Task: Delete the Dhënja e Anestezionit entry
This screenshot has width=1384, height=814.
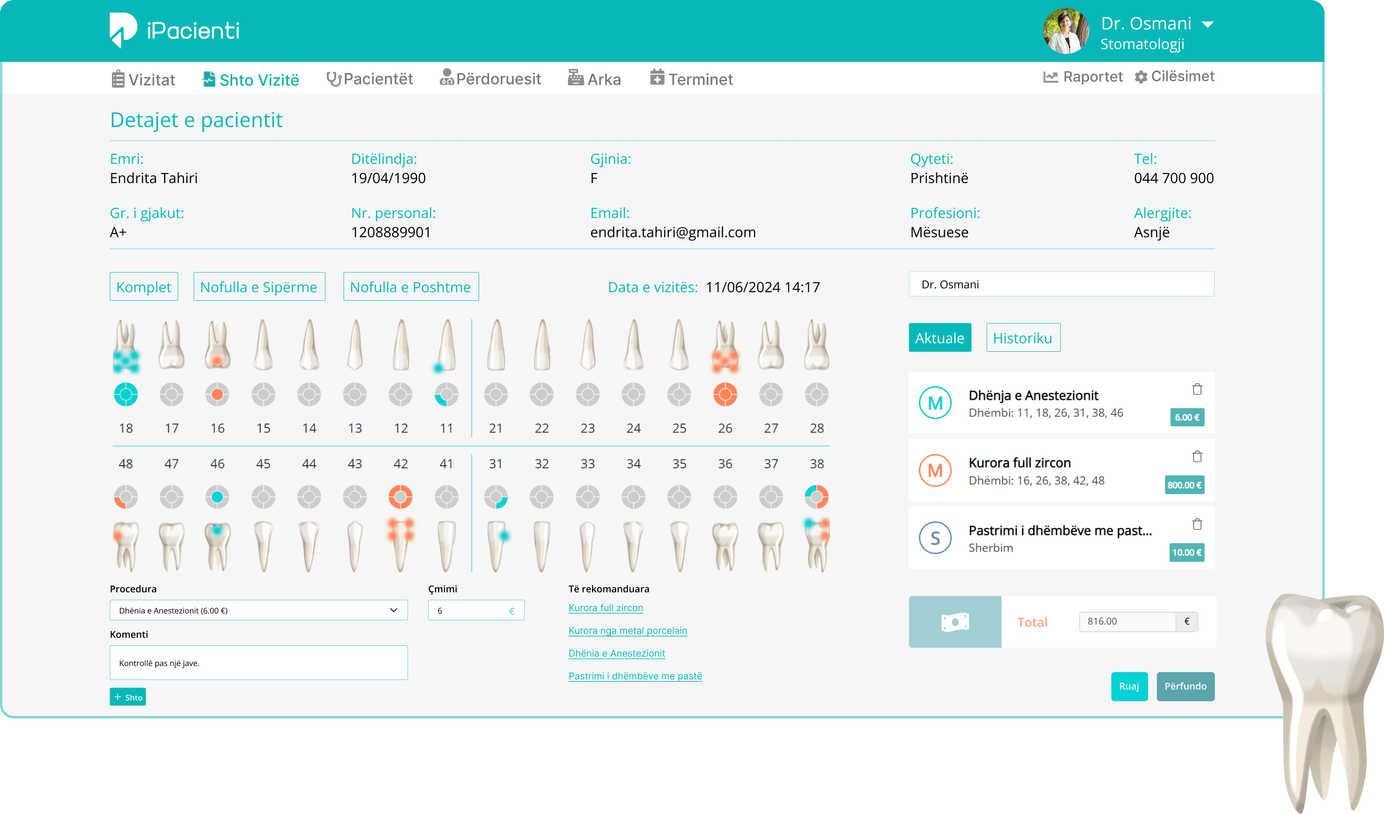Action: tap(1197, 389)
